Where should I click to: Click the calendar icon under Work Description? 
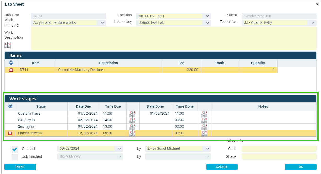[8, 45]
